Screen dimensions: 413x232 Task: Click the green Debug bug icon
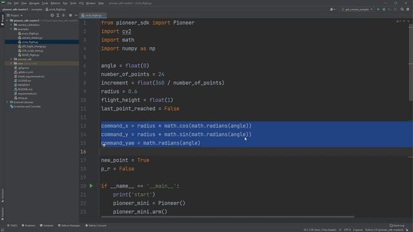point(384,9)
